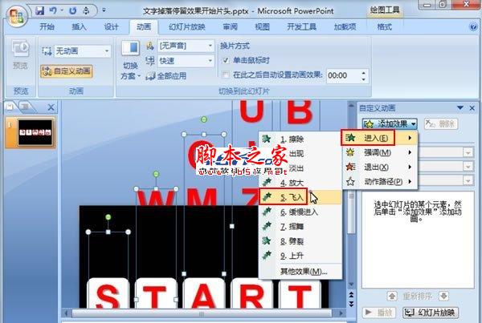The image size is (482, 323).
Task: Close the 自定义动画 task pane
Action: point(472,107)
